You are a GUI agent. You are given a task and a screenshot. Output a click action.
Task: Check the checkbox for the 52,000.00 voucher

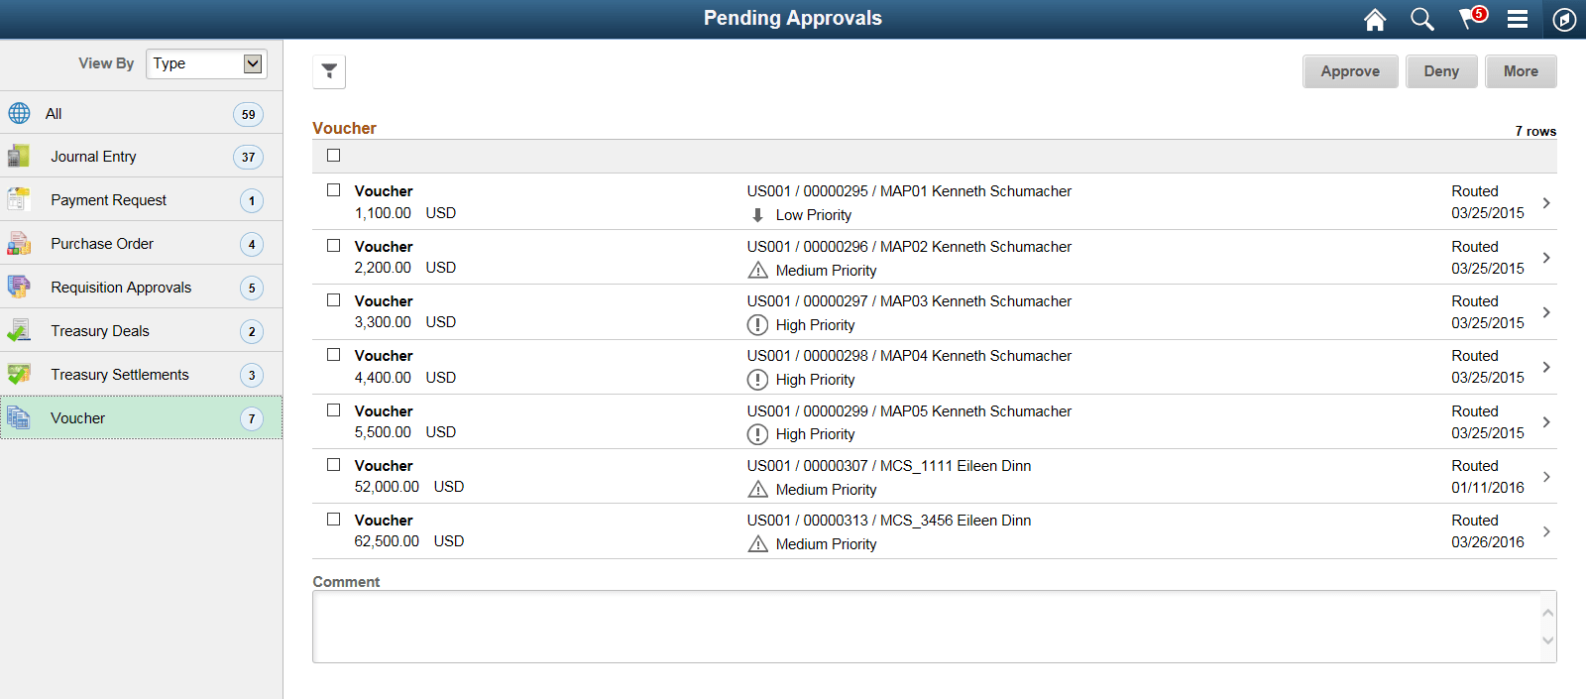coord(334,465)
